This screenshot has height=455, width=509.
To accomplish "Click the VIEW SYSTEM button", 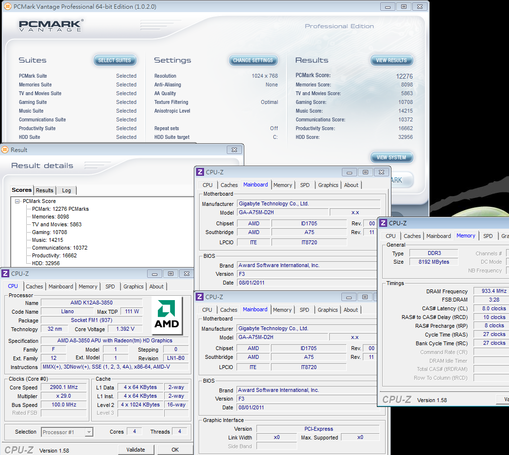I will click(391, 157).
